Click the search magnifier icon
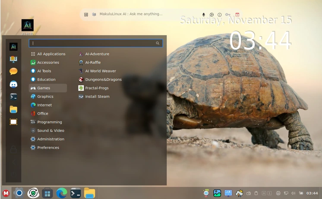Image resolution: width=322 pixels, height=199 pixels. (158, 43)
